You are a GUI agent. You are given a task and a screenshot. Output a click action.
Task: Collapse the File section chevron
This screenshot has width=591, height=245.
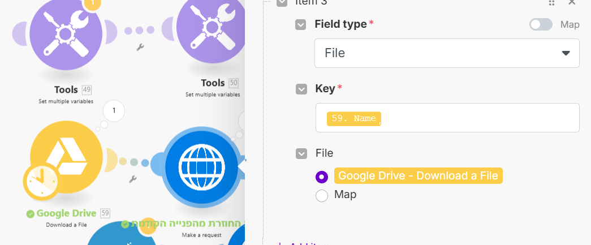pos(301,153)
